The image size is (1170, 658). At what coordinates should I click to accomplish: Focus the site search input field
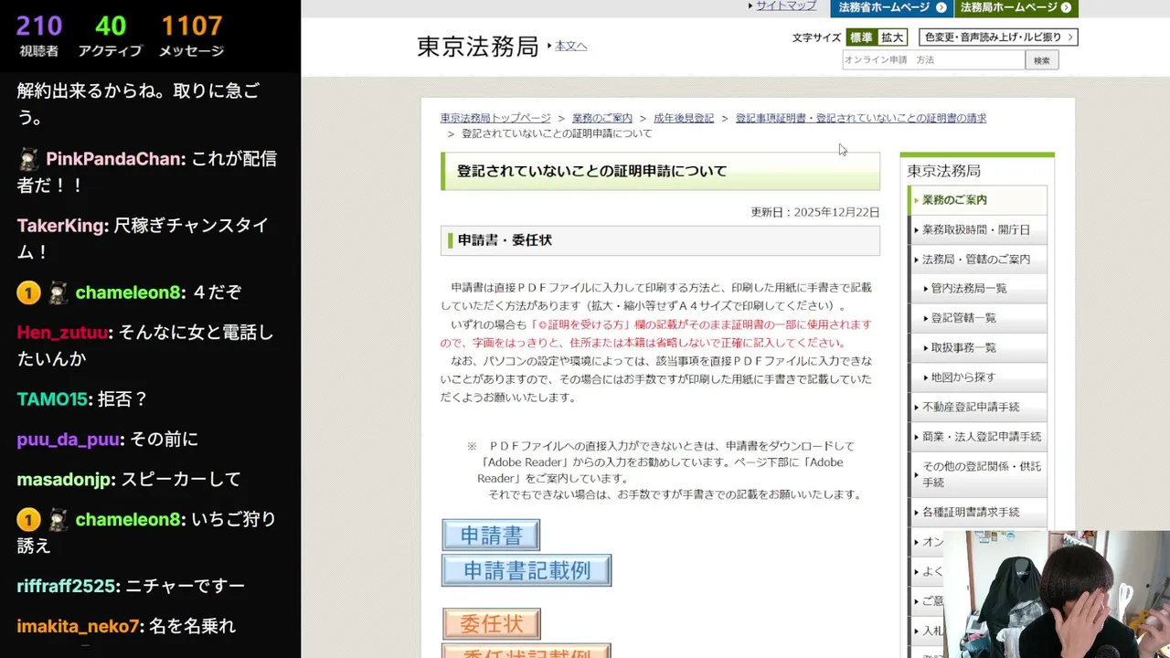[x=933, y=59]
